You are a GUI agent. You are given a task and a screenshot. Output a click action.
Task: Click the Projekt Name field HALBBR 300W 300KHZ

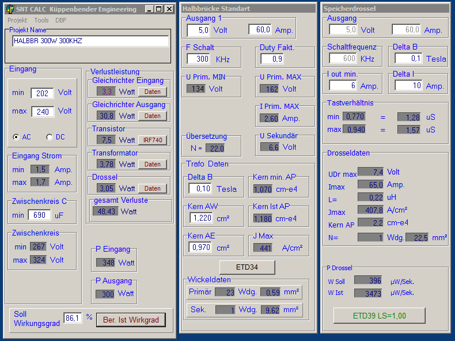90,41
